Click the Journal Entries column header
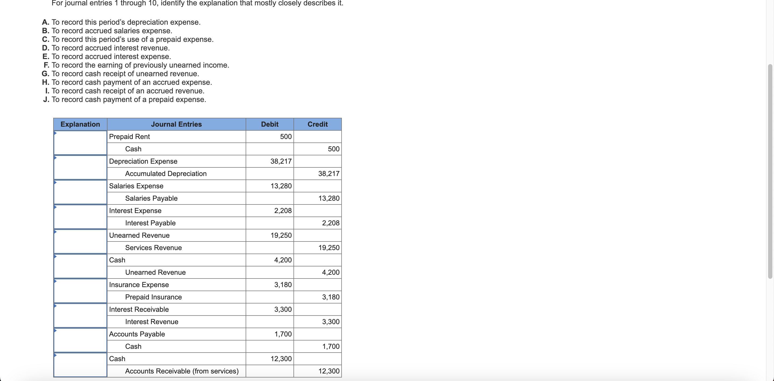This screenshot has width=774, height=381. 176,124
